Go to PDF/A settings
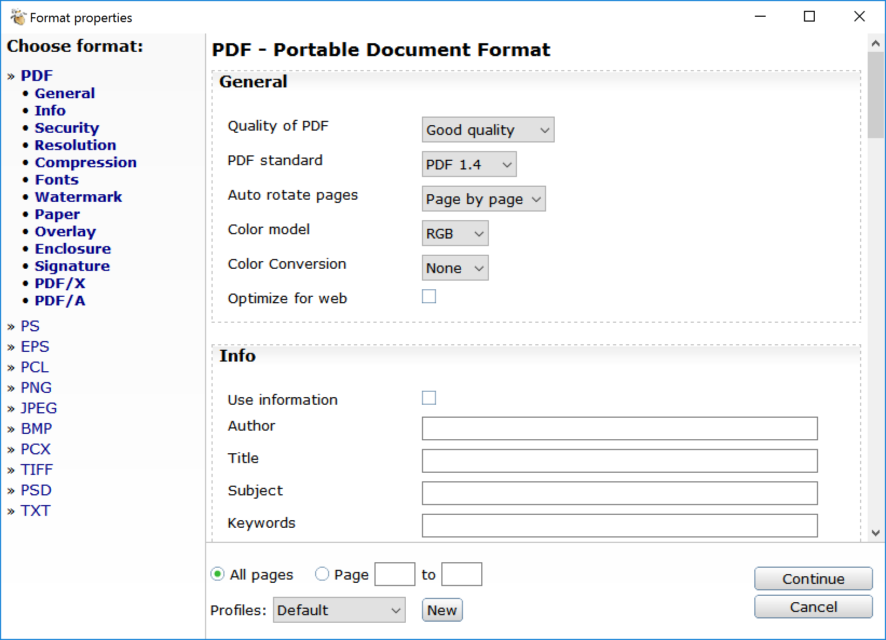The width and height of the screenshot is (886, 640). [x=60, y=301]
